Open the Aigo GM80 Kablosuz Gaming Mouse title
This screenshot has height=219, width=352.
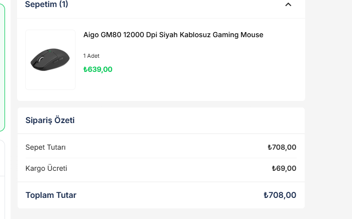coord(173,35)
